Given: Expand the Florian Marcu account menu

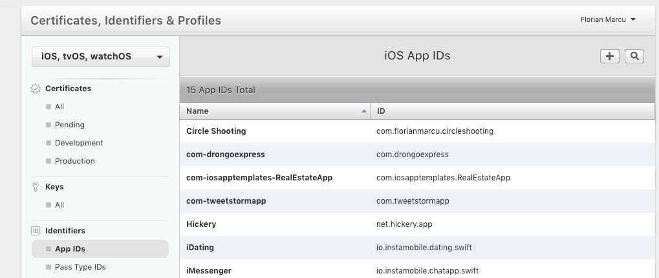Looking at the screenshot, I should 608,19.
